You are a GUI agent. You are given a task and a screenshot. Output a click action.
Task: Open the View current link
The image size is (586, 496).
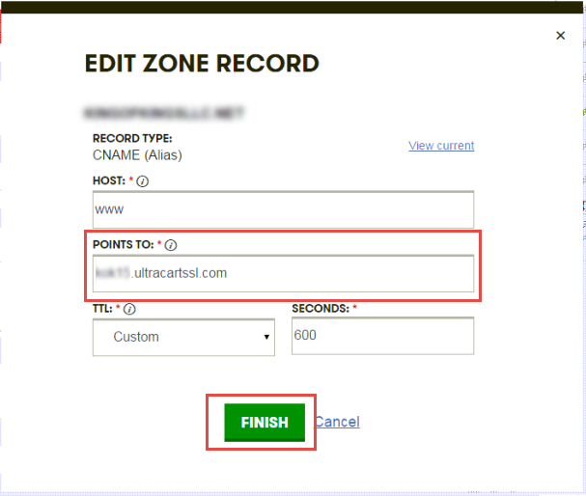[441, 146]
